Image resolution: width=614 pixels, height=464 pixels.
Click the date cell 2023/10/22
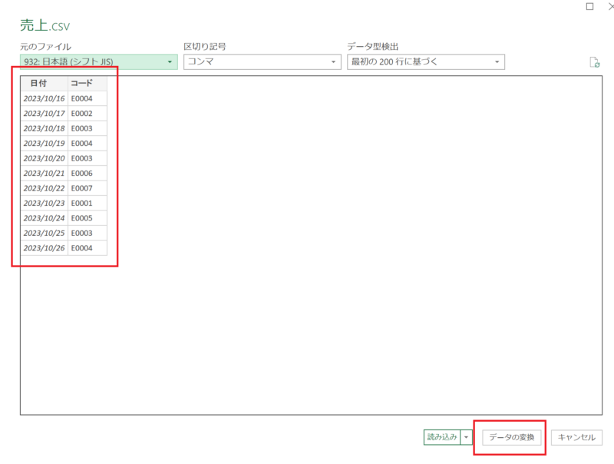point(44,188)
